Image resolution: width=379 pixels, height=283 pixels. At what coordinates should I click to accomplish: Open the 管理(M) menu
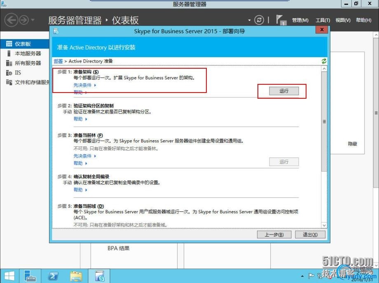click(300, 20)
